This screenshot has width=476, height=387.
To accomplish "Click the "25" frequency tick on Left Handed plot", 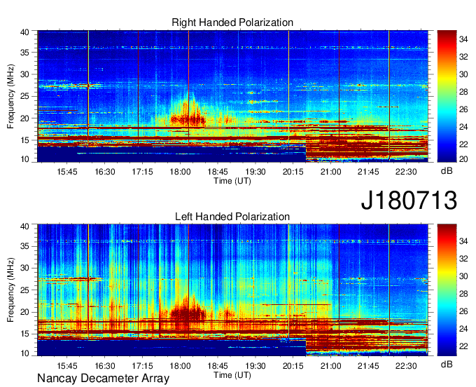I will point(25,290).
